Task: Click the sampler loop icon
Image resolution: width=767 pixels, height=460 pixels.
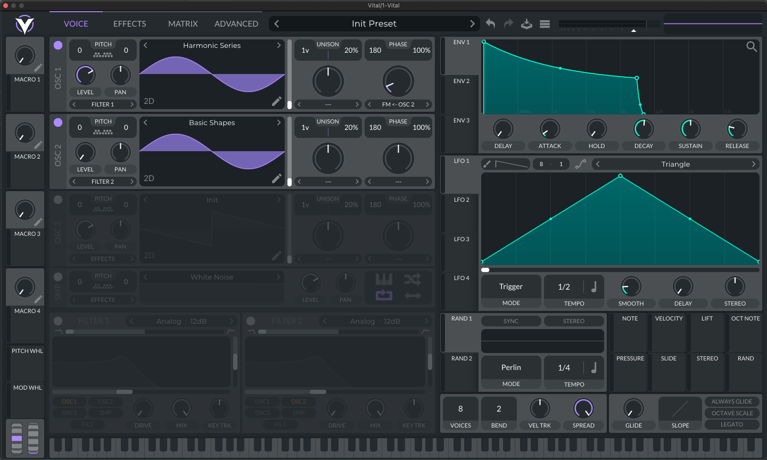Action: 384,295
